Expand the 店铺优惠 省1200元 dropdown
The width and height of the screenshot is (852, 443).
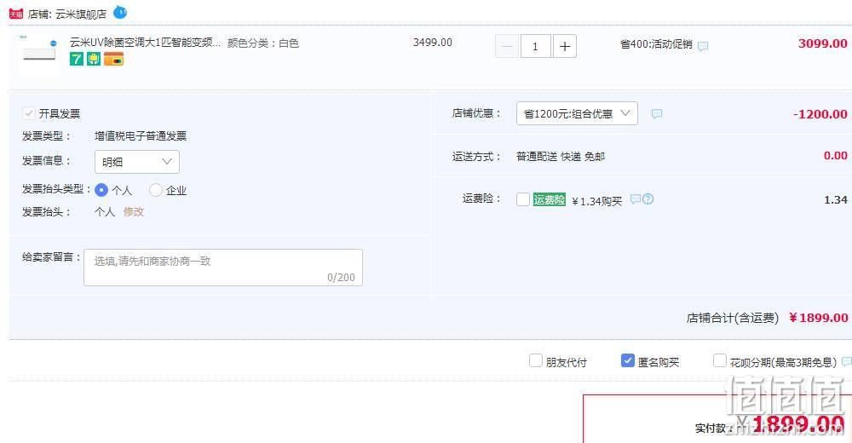577,113
